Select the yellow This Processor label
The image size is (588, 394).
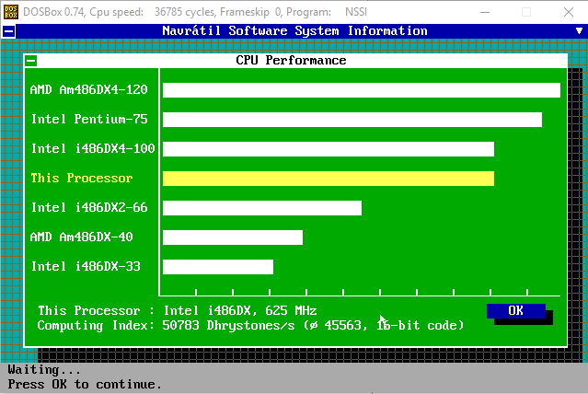(x=82, y=179)
